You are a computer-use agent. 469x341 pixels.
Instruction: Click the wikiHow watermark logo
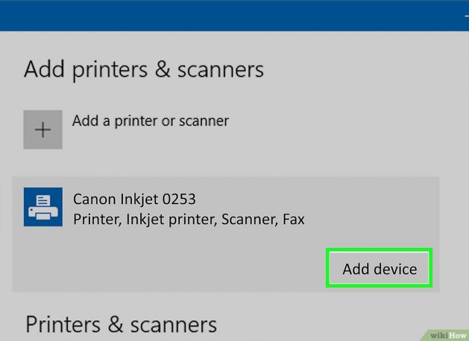447,334
